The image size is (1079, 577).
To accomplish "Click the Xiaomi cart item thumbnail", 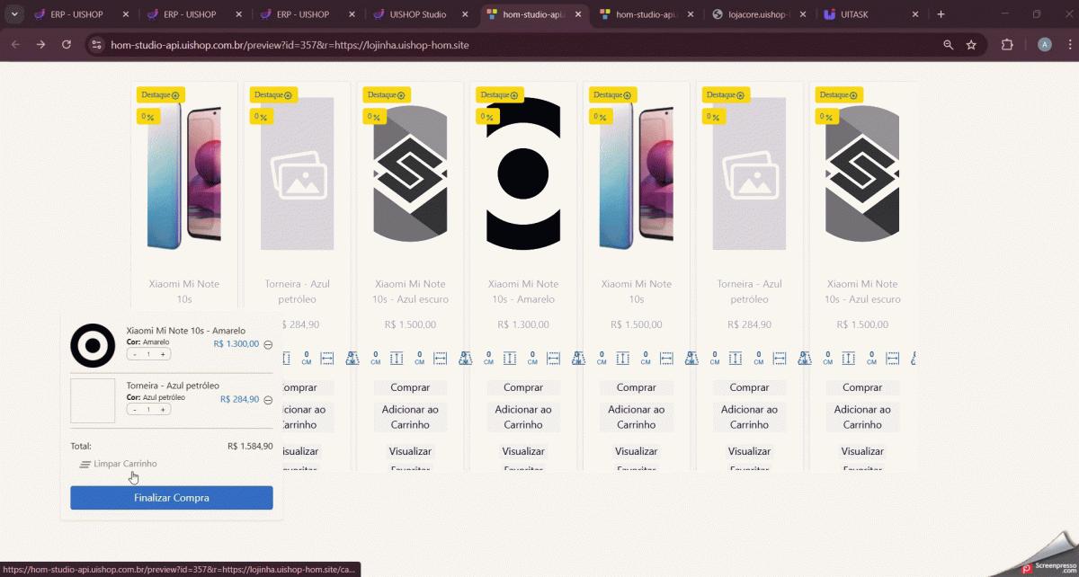I will [93, 345].
